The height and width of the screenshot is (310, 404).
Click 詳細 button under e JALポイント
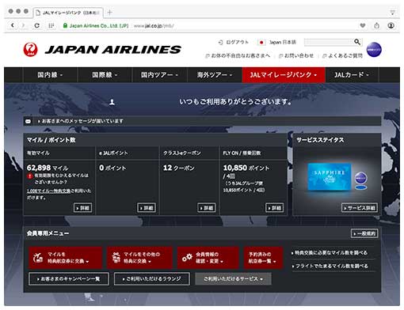[147, 208]
